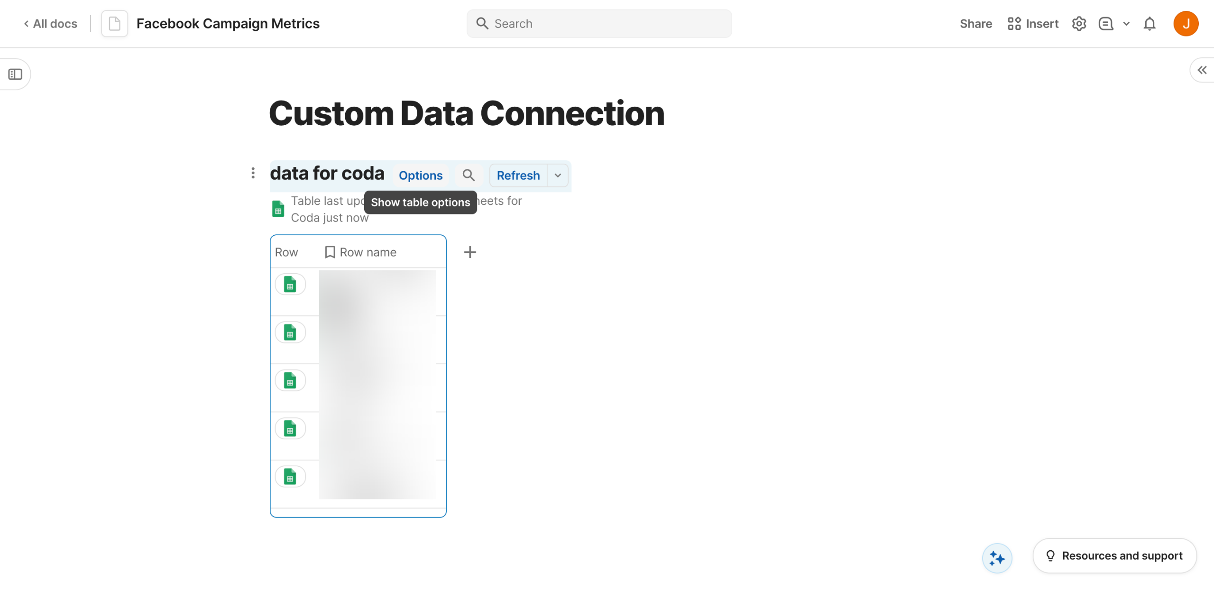Expand the Refresh dropdown arrow

558,176
